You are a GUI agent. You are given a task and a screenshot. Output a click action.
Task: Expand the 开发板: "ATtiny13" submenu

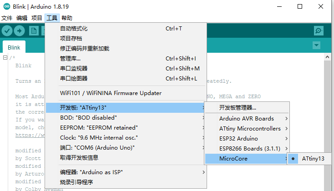(126, 108)
